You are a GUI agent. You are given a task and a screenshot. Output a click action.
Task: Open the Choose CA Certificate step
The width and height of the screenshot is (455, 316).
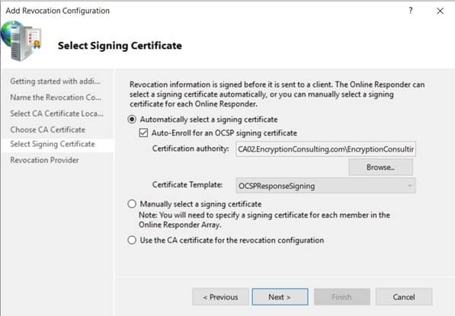(x=48, y=129)
